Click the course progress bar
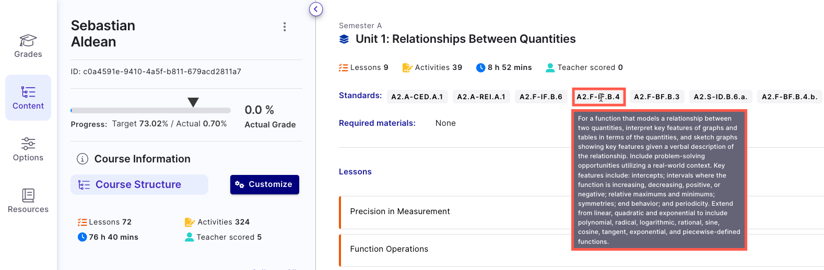 click(150, 110)
